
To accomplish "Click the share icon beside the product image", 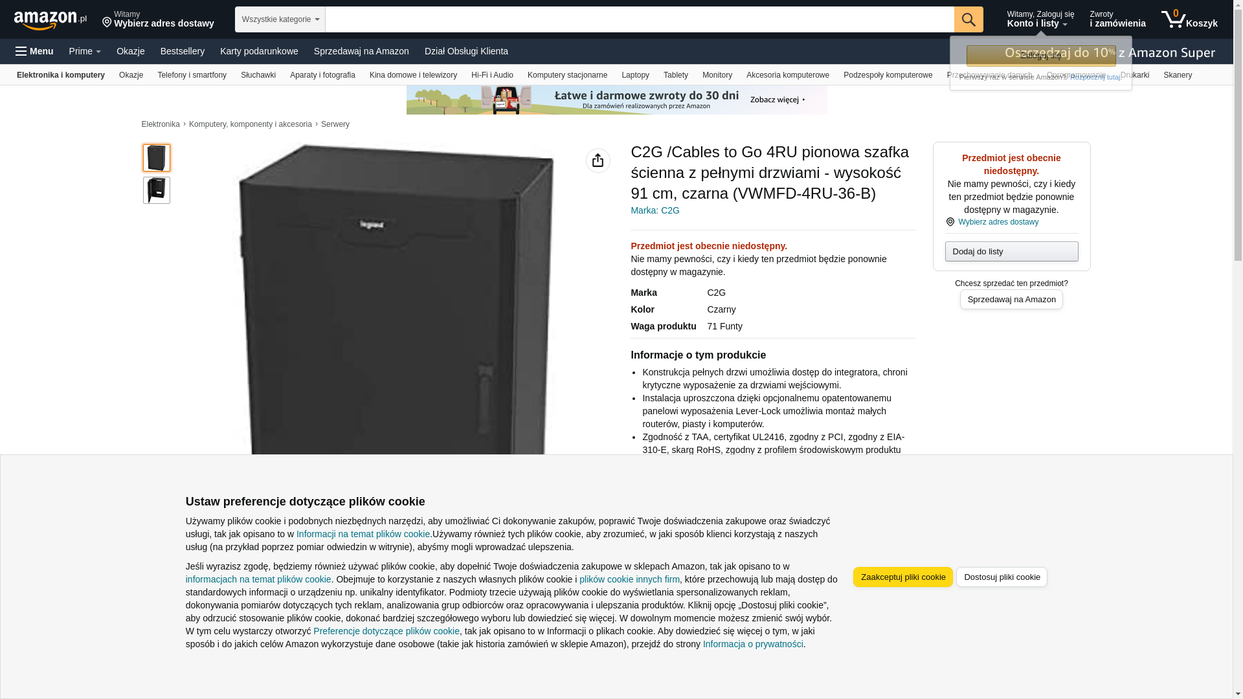I will 598,161.
